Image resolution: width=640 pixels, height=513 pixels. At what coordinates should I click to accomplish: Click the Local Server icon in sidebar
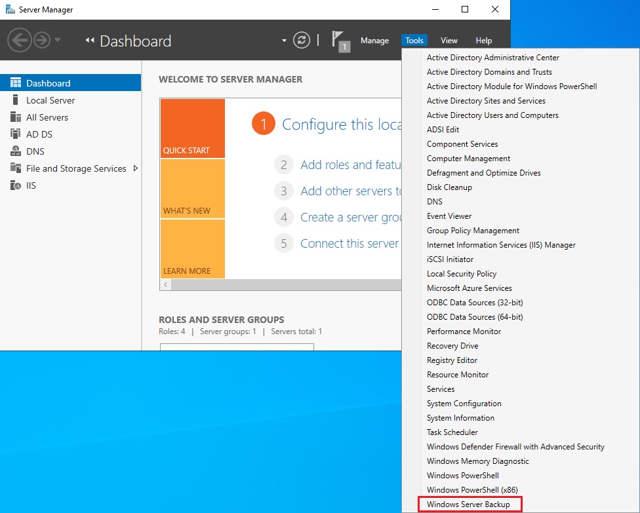[15, 100]
